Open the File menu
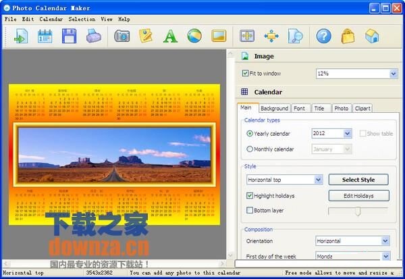Viewport: 405px width, 279px height. [11, 19]
